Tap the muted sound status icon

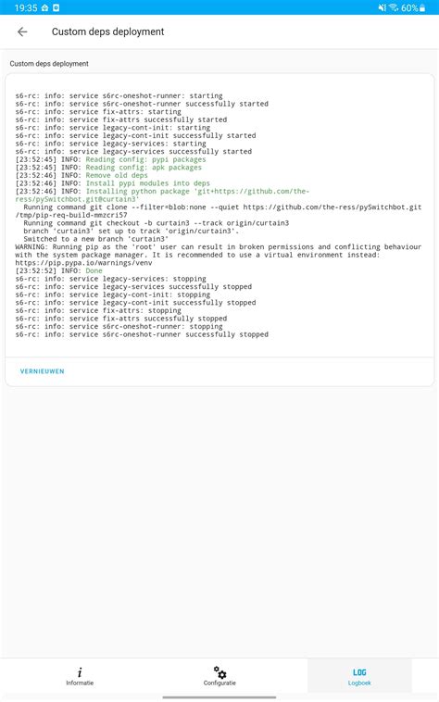coord(382,7)
